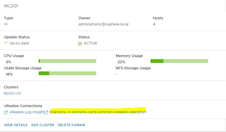
Task: Click the green ACTIVE status check icon
Action: pyautogui.click(x=80, y=44)
